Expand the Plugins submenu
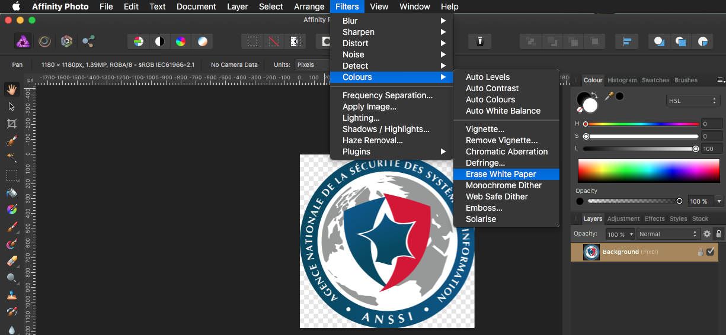 click(x=391, y=152)
